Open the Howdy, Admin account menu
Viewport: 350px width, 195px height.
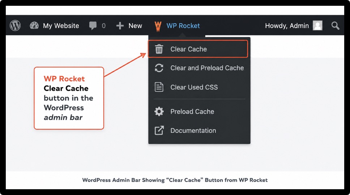[287, 26]
